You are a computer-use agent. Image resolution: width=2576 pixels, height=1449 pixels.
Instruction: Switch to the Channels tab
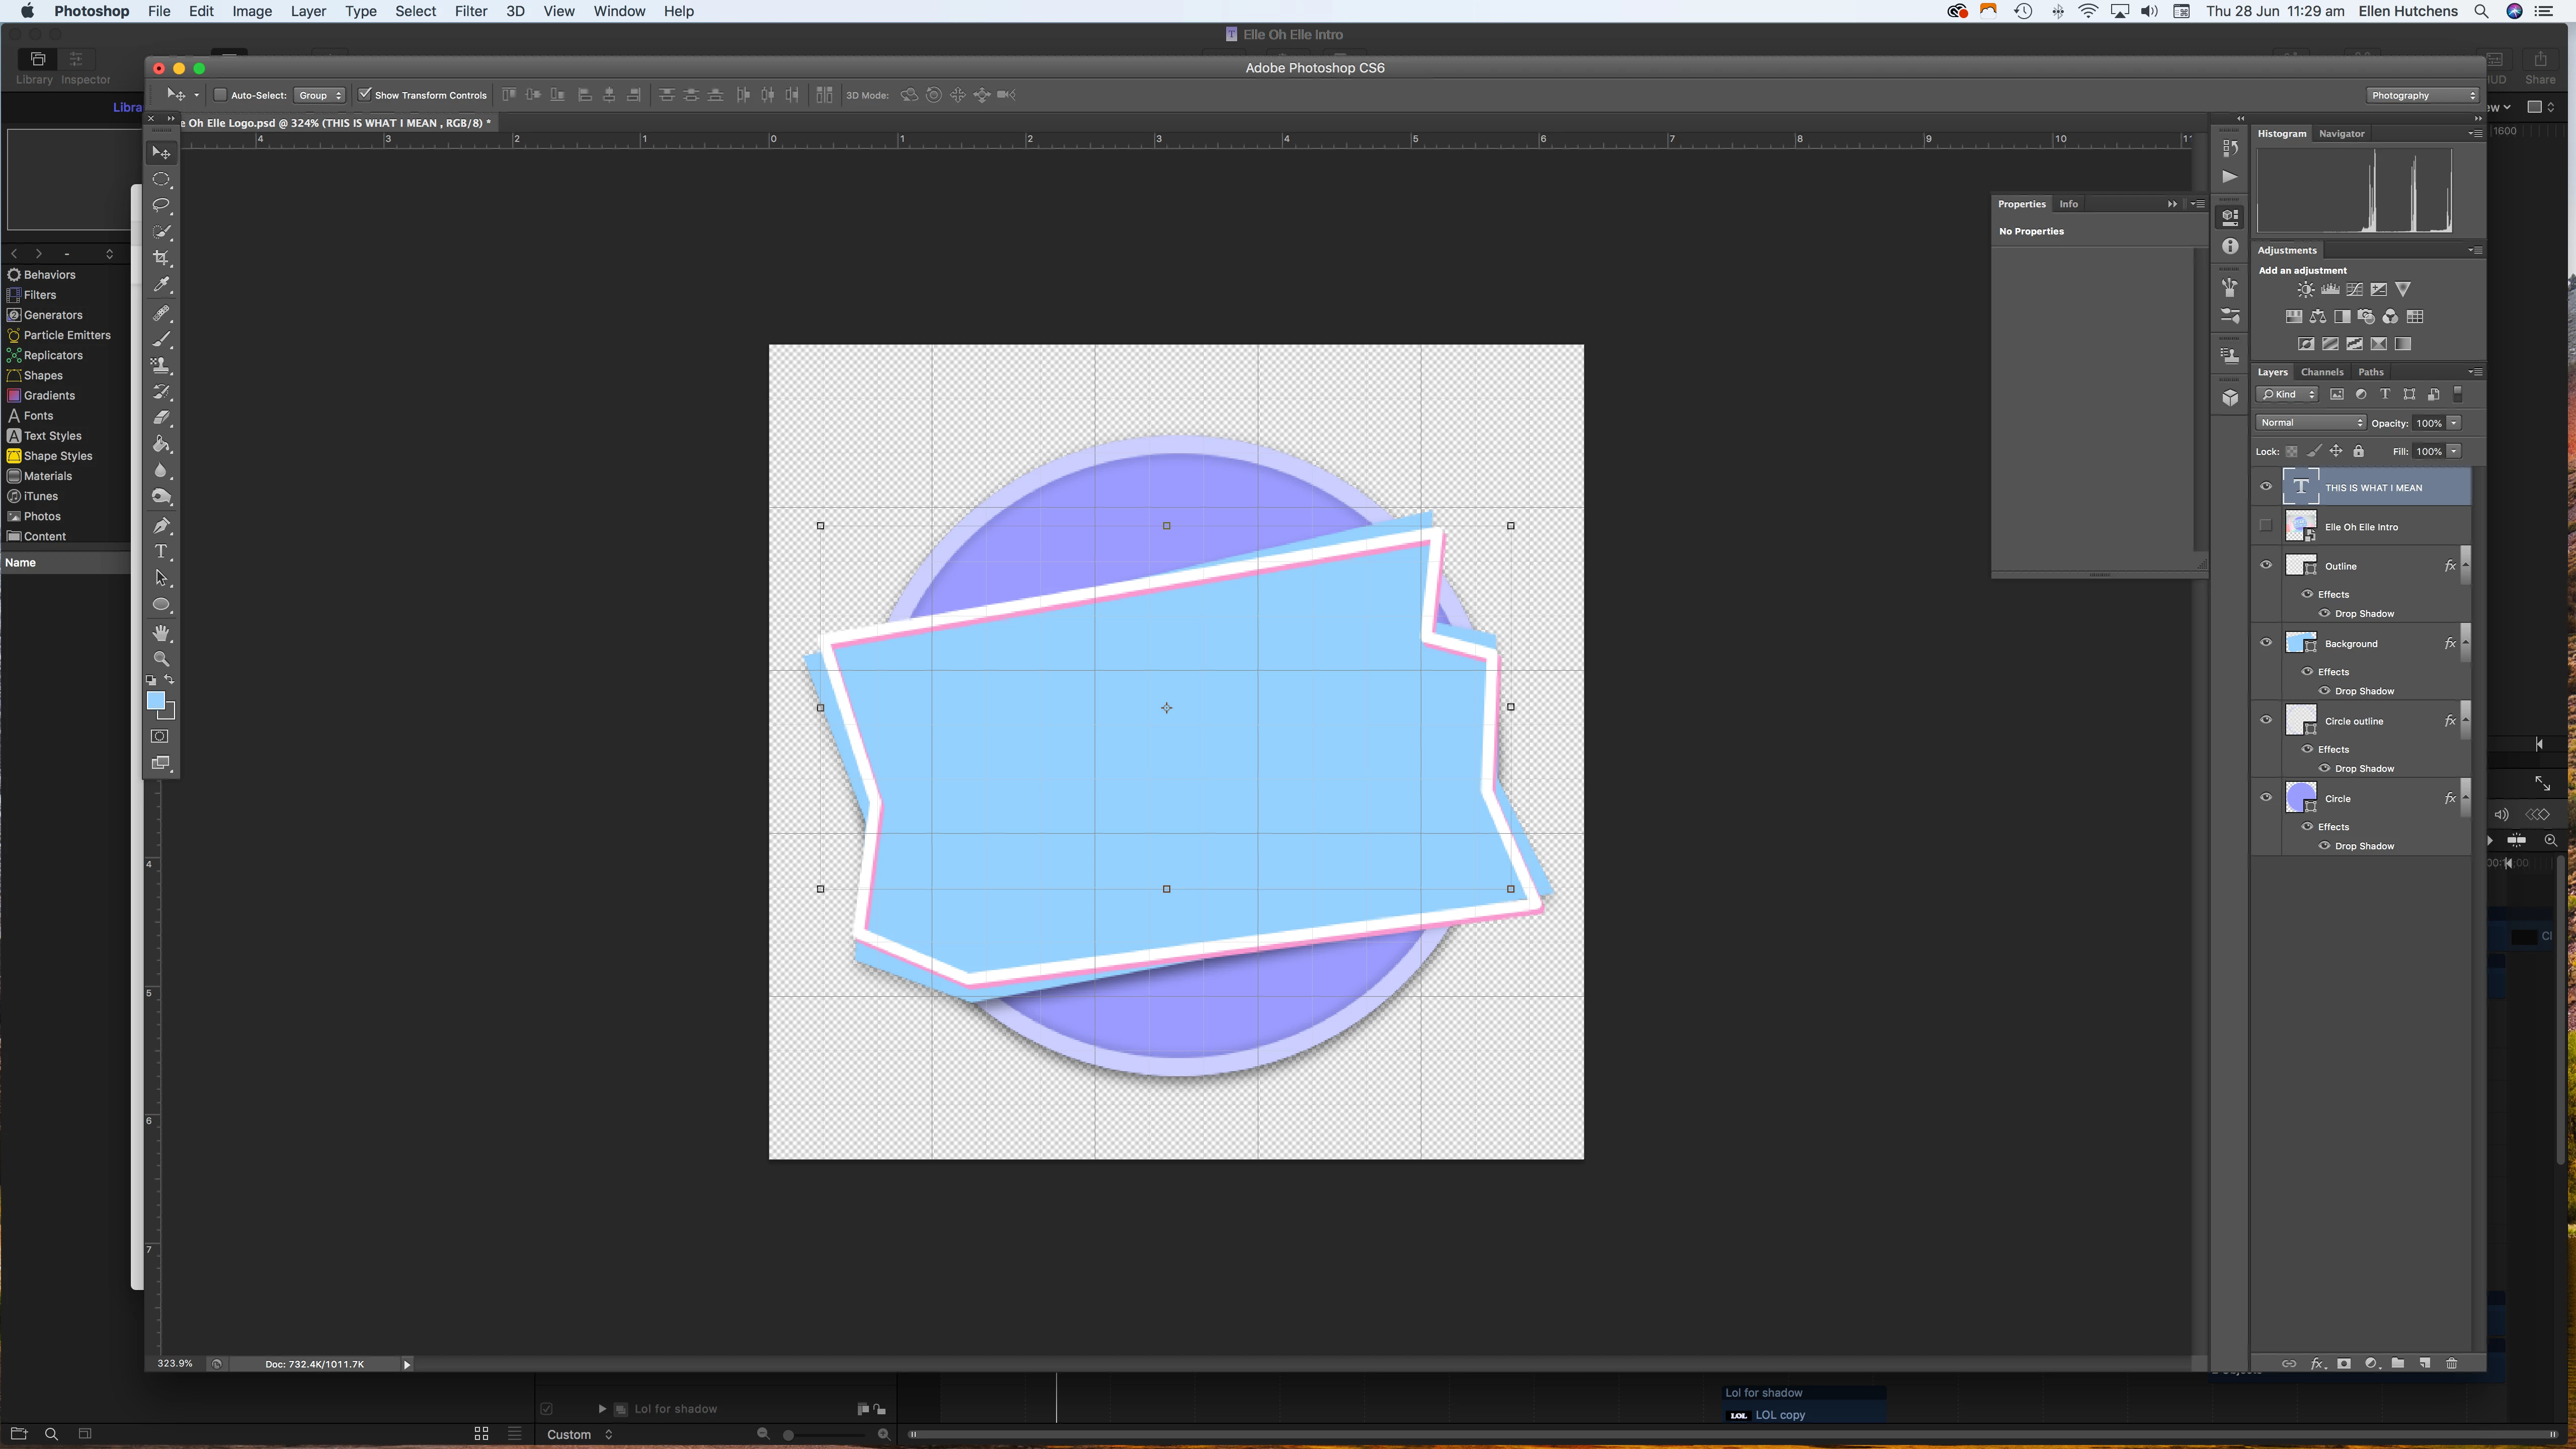(2322, 372)
